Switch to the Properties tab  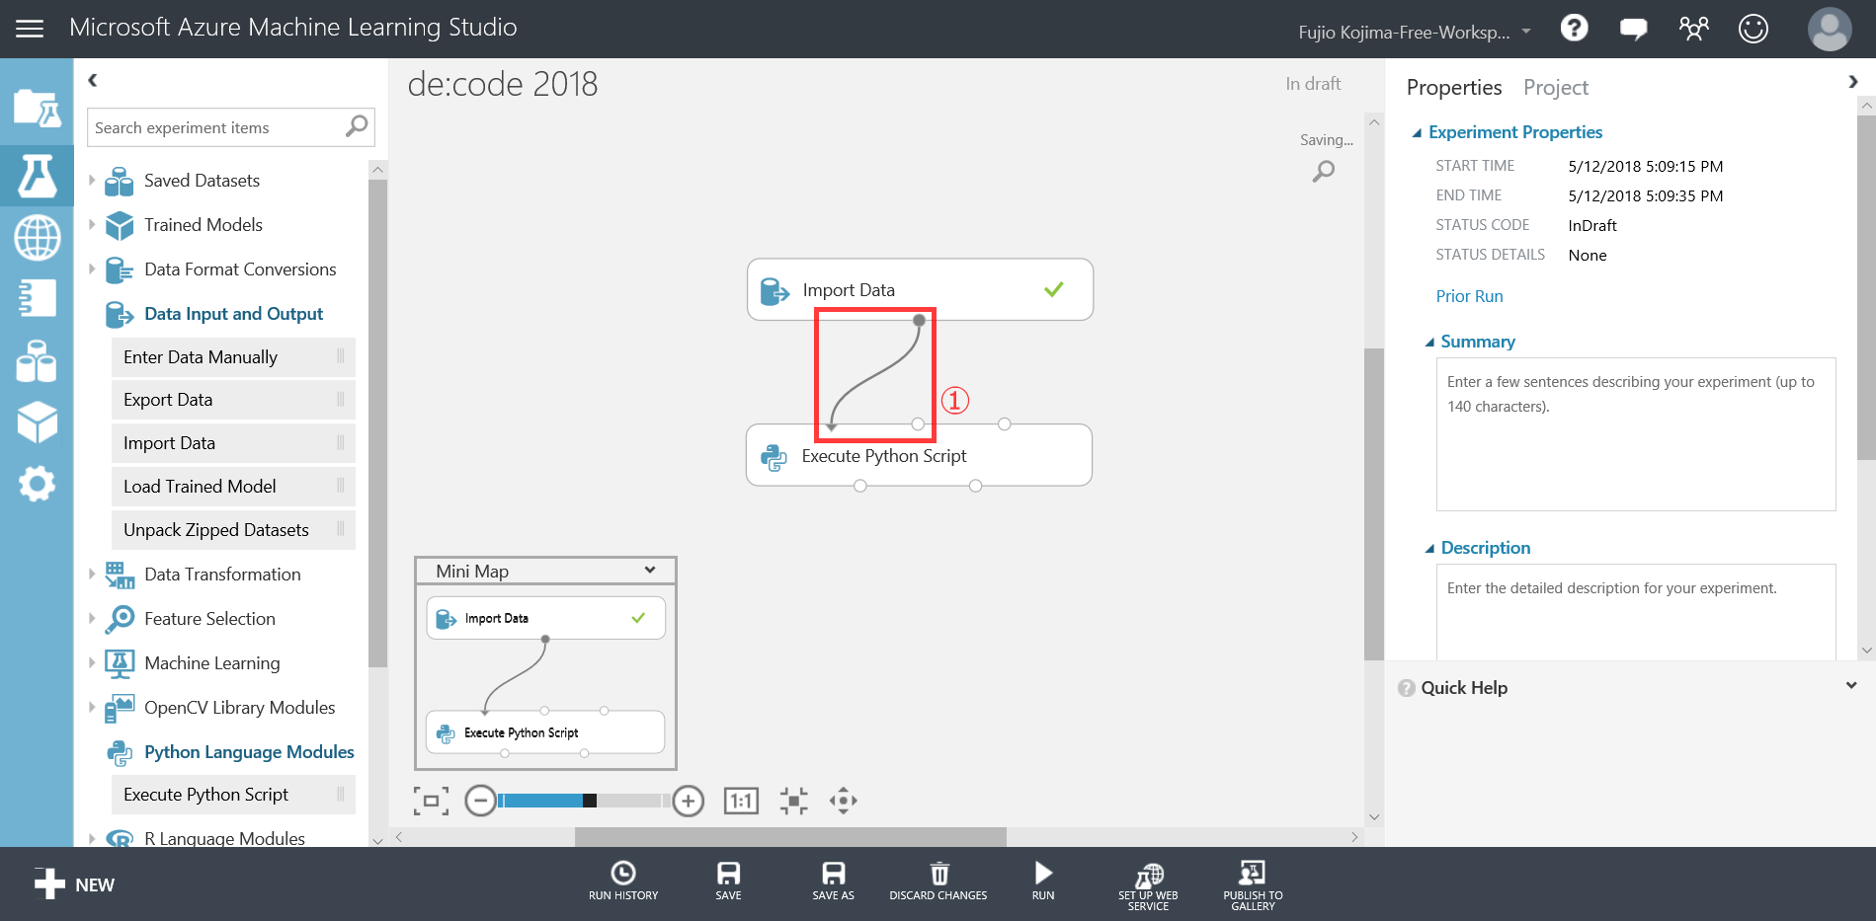click(1454, 87)
